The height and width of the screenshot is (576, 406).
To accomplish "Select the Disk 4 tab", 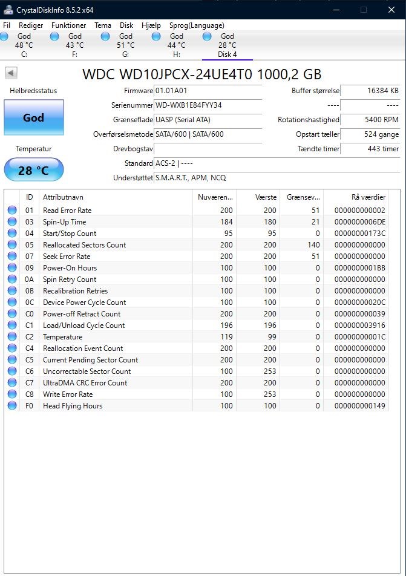I will pos(227,45).
